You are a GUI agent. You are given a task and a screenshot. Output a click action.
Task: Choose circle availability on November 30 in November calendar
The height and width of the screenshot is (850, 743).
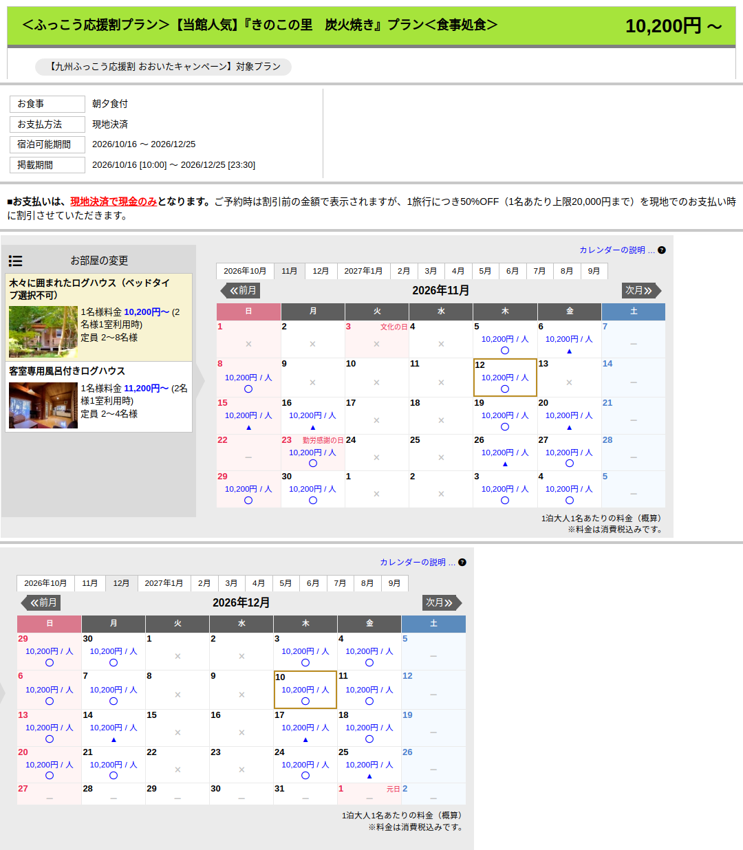tap(312, 501)
